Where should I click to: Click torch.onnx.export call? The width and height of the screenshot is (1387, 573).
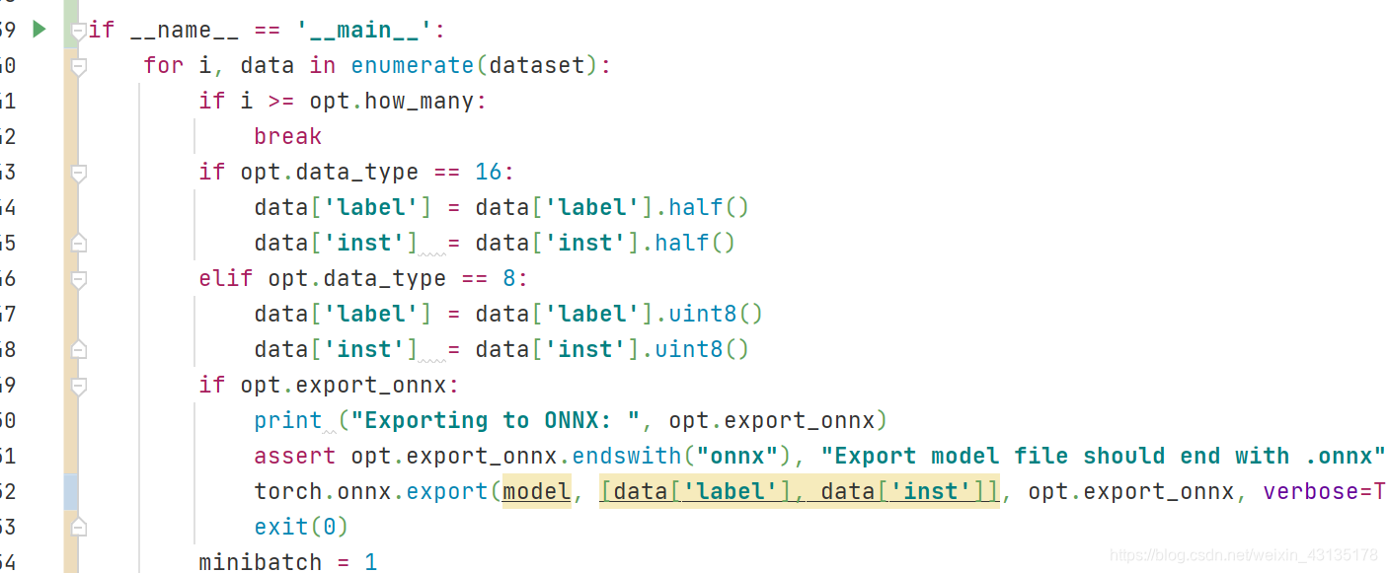371,491
